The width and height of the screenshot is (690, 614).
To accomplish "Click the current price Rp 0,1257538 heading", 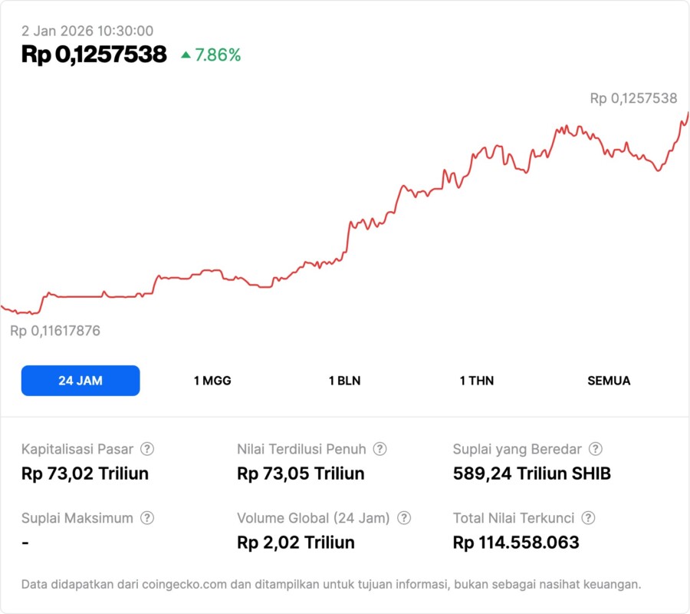I will (x=94, y=54).
